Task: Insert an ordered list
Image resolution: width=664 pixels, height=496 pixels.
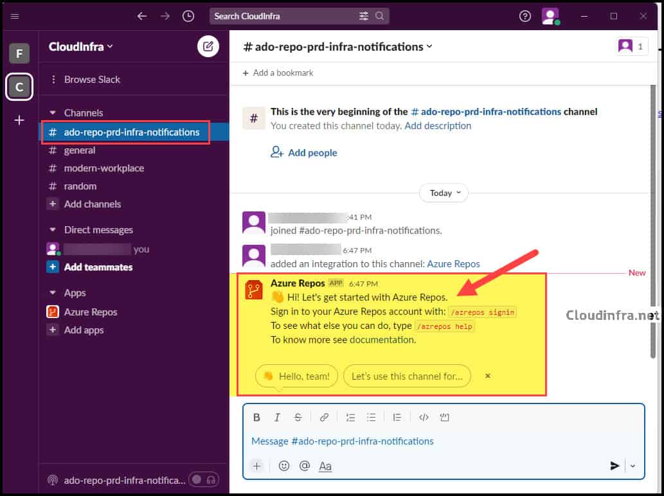Action: pos(350,417)
